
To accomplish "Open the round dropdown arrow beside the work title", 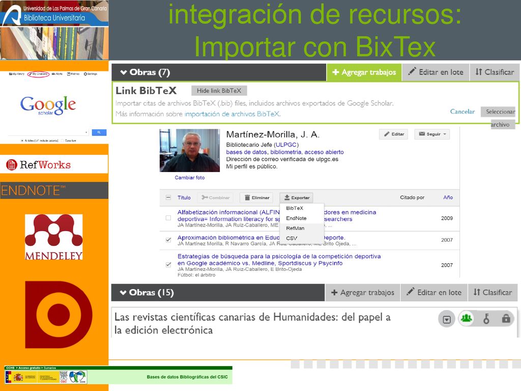I will 447,320.
